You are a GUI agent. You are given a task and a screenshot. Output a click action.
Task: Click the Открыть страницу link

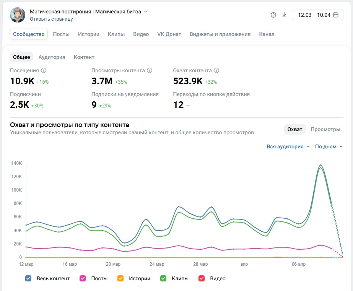51,19
